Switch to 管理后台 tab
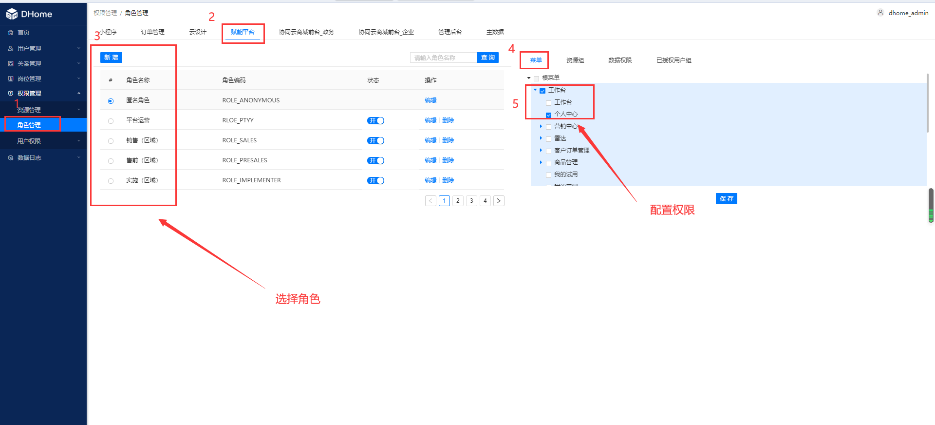Viewport: 935px width, 425px height. pyautogui.click(x=450, y=32)
